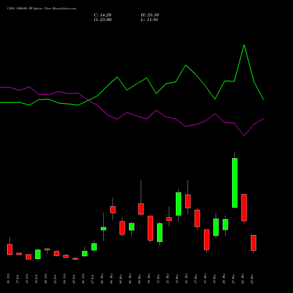Click the '02 Mar' date axis label

[102, 279]
